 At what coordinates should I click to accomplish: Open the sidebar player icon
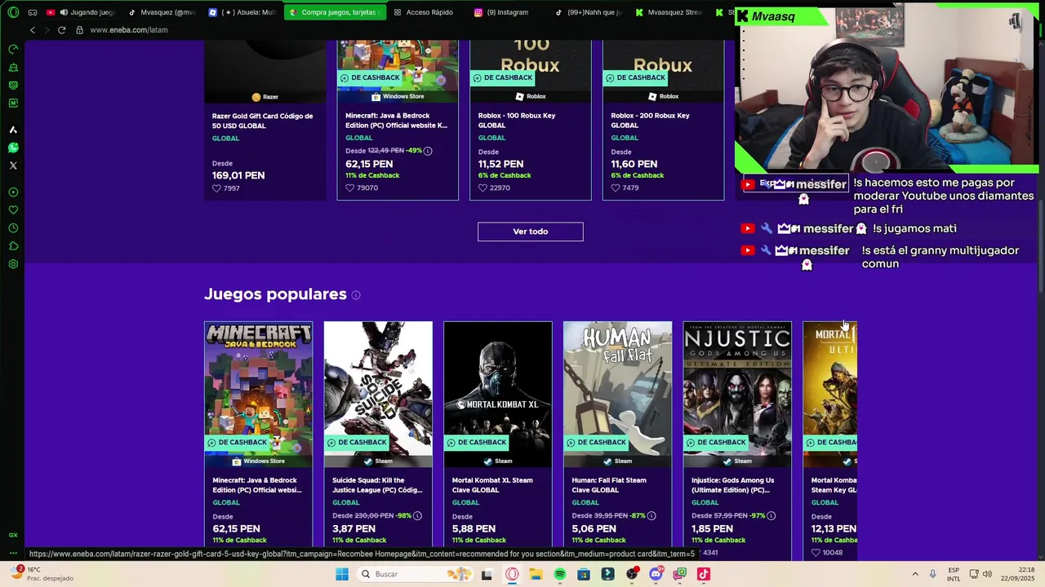(x=13, y=192)
